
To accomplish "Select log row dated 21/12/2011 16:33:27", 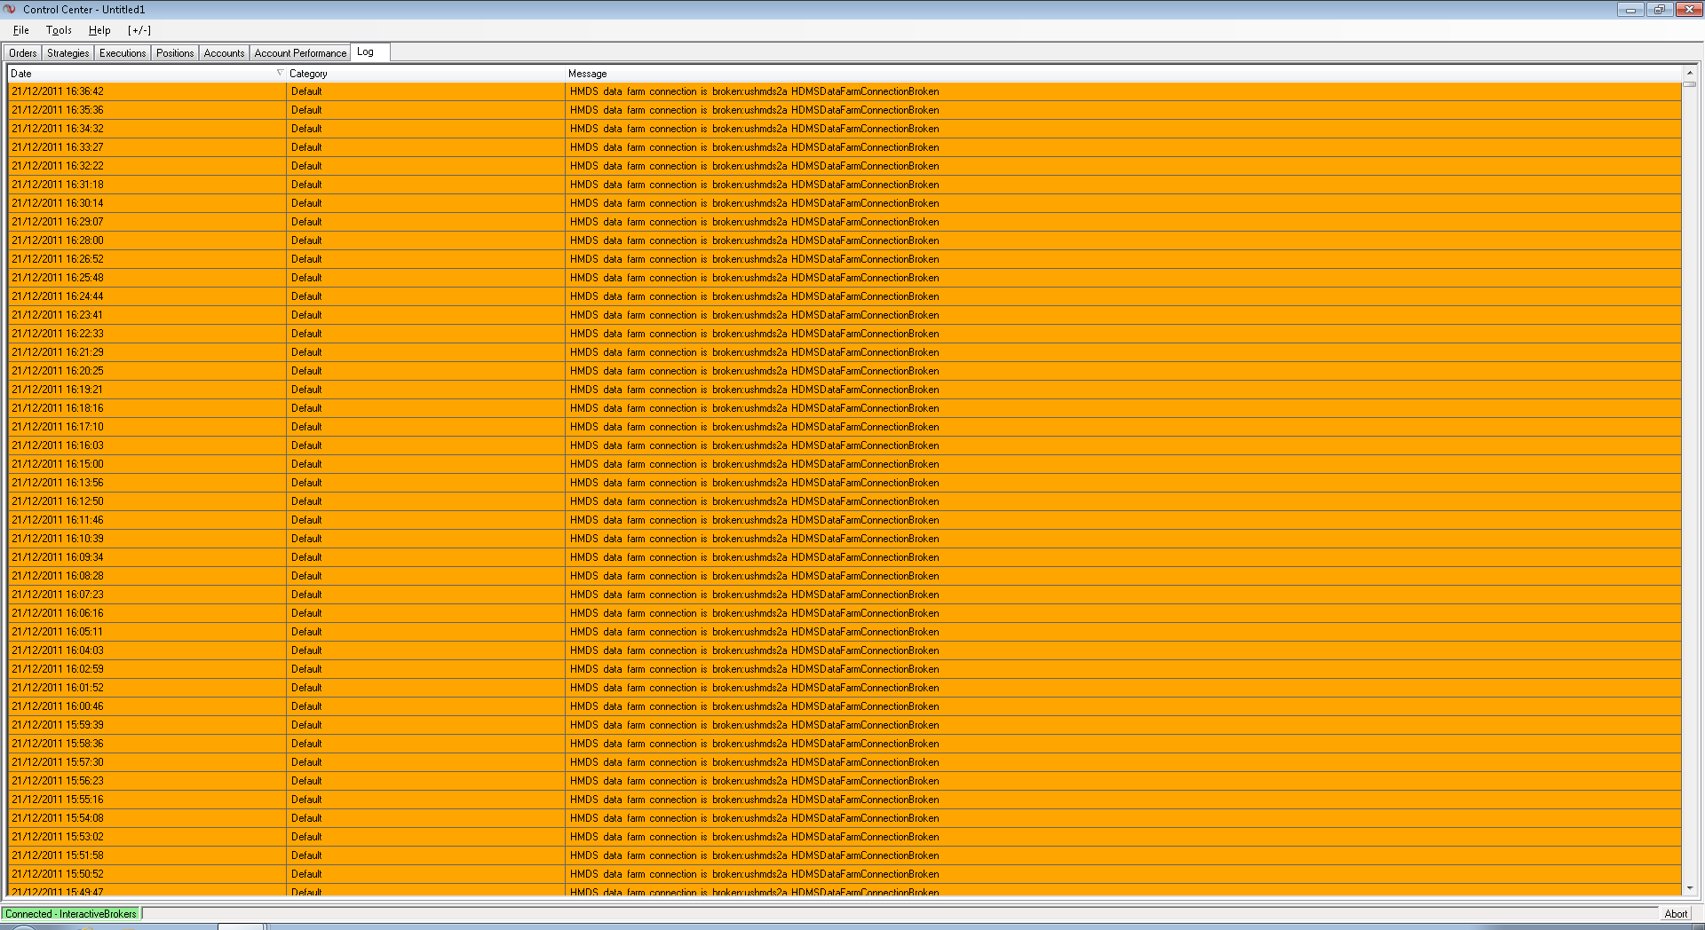I will [845, 147].
